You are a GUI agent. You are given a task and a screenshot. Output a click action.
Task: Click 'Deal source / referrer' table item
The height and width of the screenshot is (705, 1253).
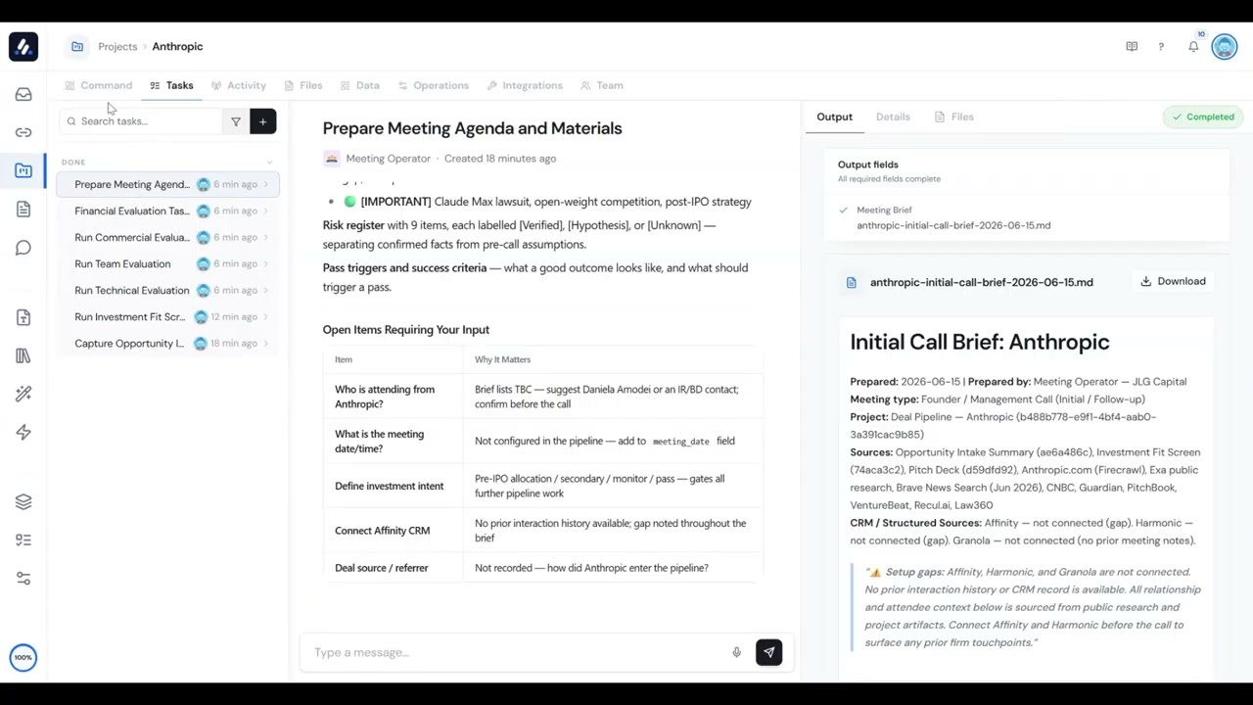382,568
